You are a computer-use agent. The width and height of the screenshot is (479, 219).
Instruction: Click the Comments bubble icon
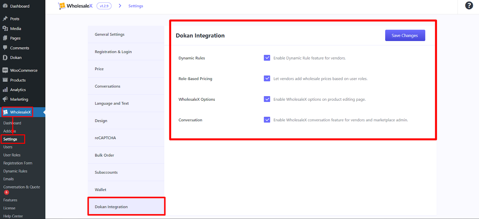[5, 48]
